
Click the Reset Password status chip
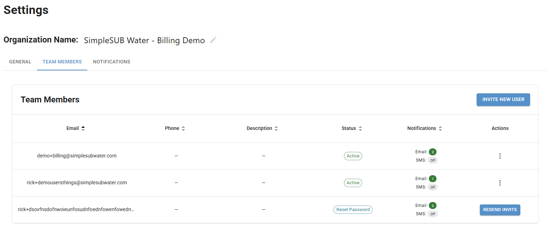(x=353, y=210)
